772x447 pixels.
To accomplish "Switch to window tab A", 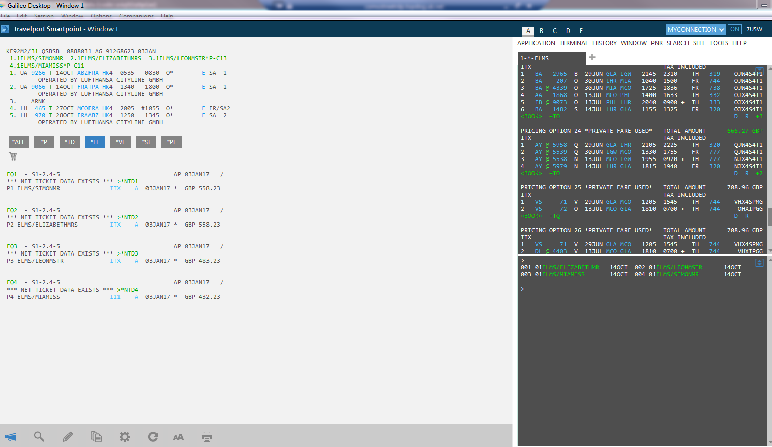I will point(528,31).
